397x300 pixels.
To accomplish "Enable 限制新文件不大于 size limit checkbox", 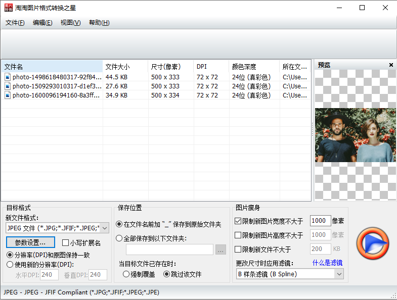I will (239, 249).
